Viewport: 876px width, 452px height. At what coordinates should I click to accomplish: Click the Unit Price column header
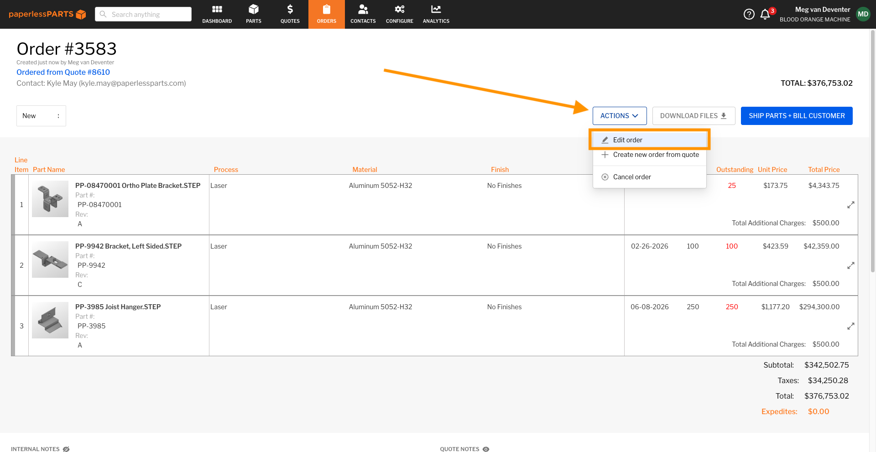772,170
